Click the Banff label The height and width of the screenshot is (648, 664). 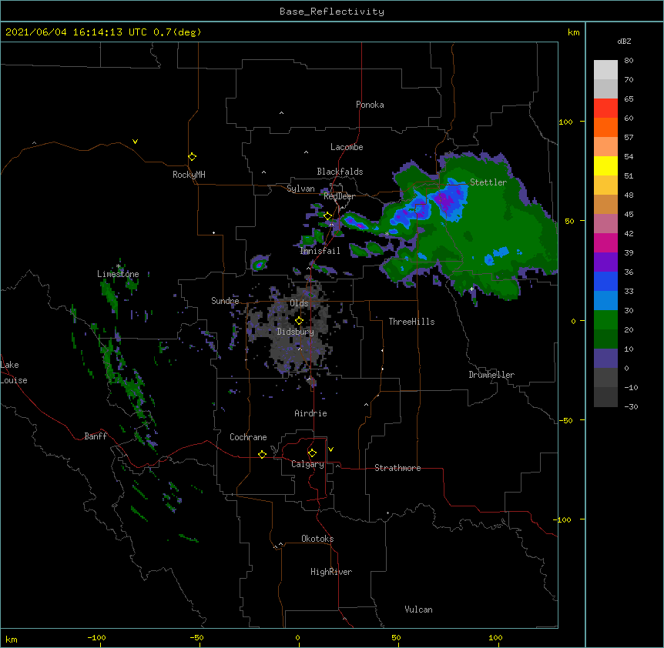pos(96,436)
